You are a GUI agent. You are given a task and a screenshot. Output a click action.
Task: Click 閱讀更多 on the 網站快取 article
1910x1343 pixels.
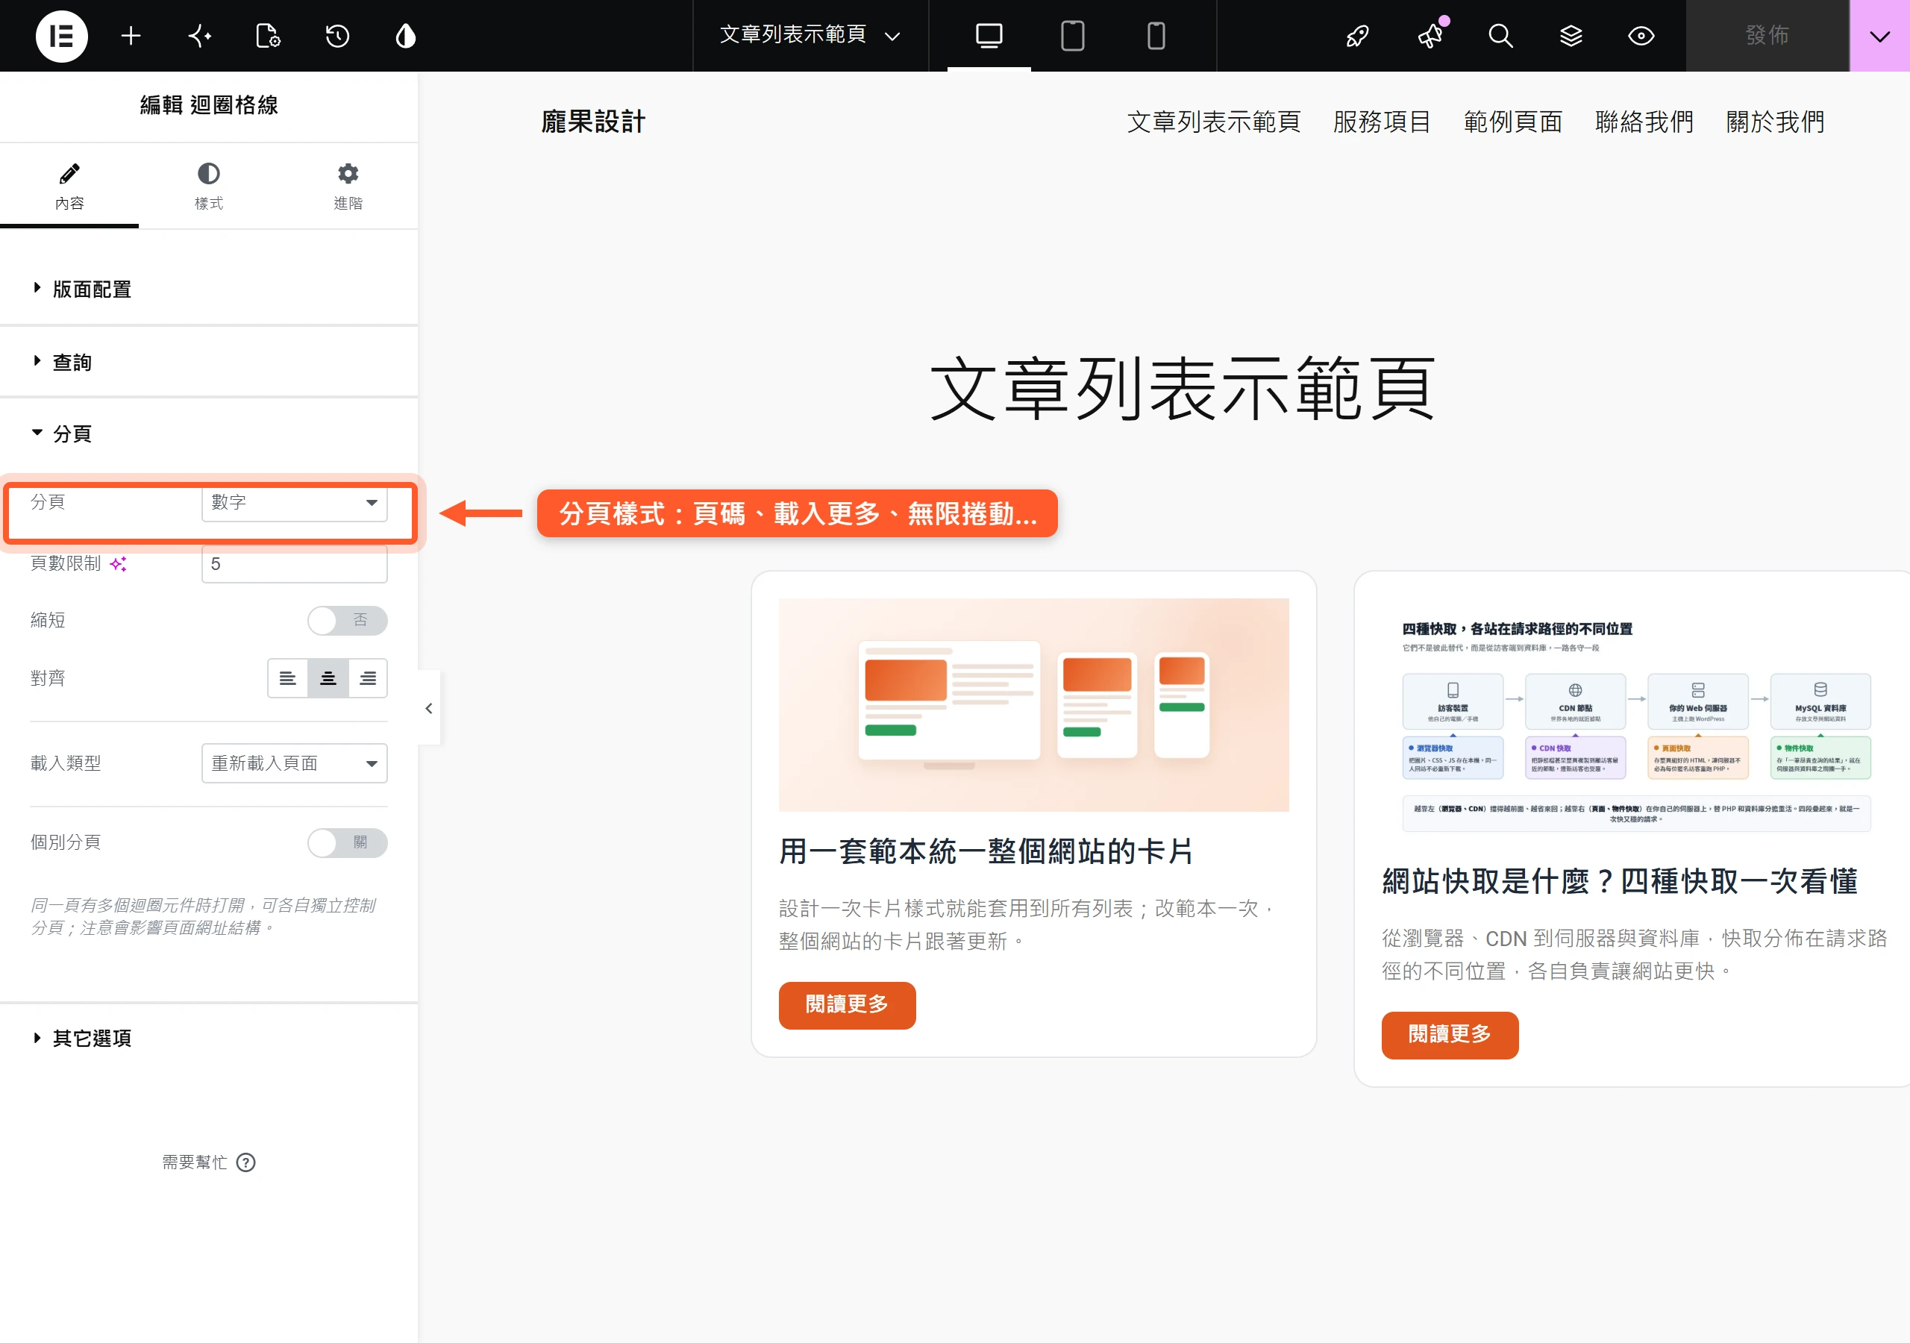1450,1035
